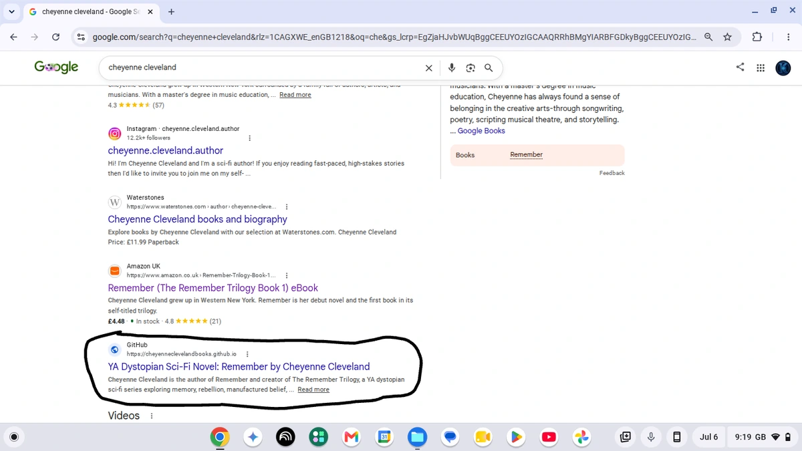Open Instagram result's three-dot options
Image resolution: width=802 pixels, height=451 pixels.
tap(249, 138)
